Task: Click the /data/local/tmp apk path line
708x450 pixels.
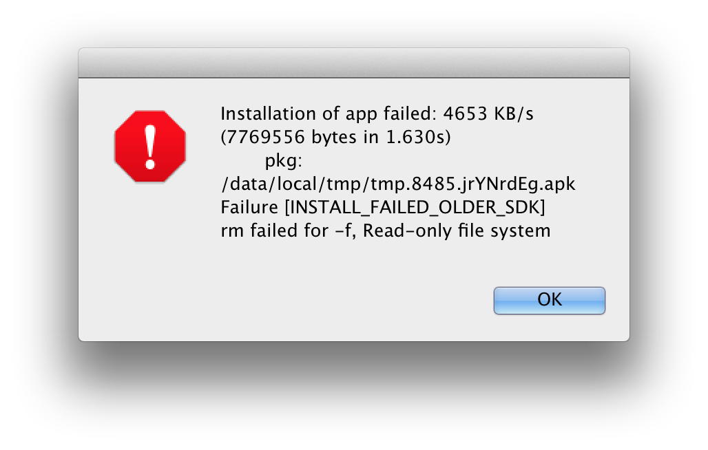Action: click(x=397, y=184)
